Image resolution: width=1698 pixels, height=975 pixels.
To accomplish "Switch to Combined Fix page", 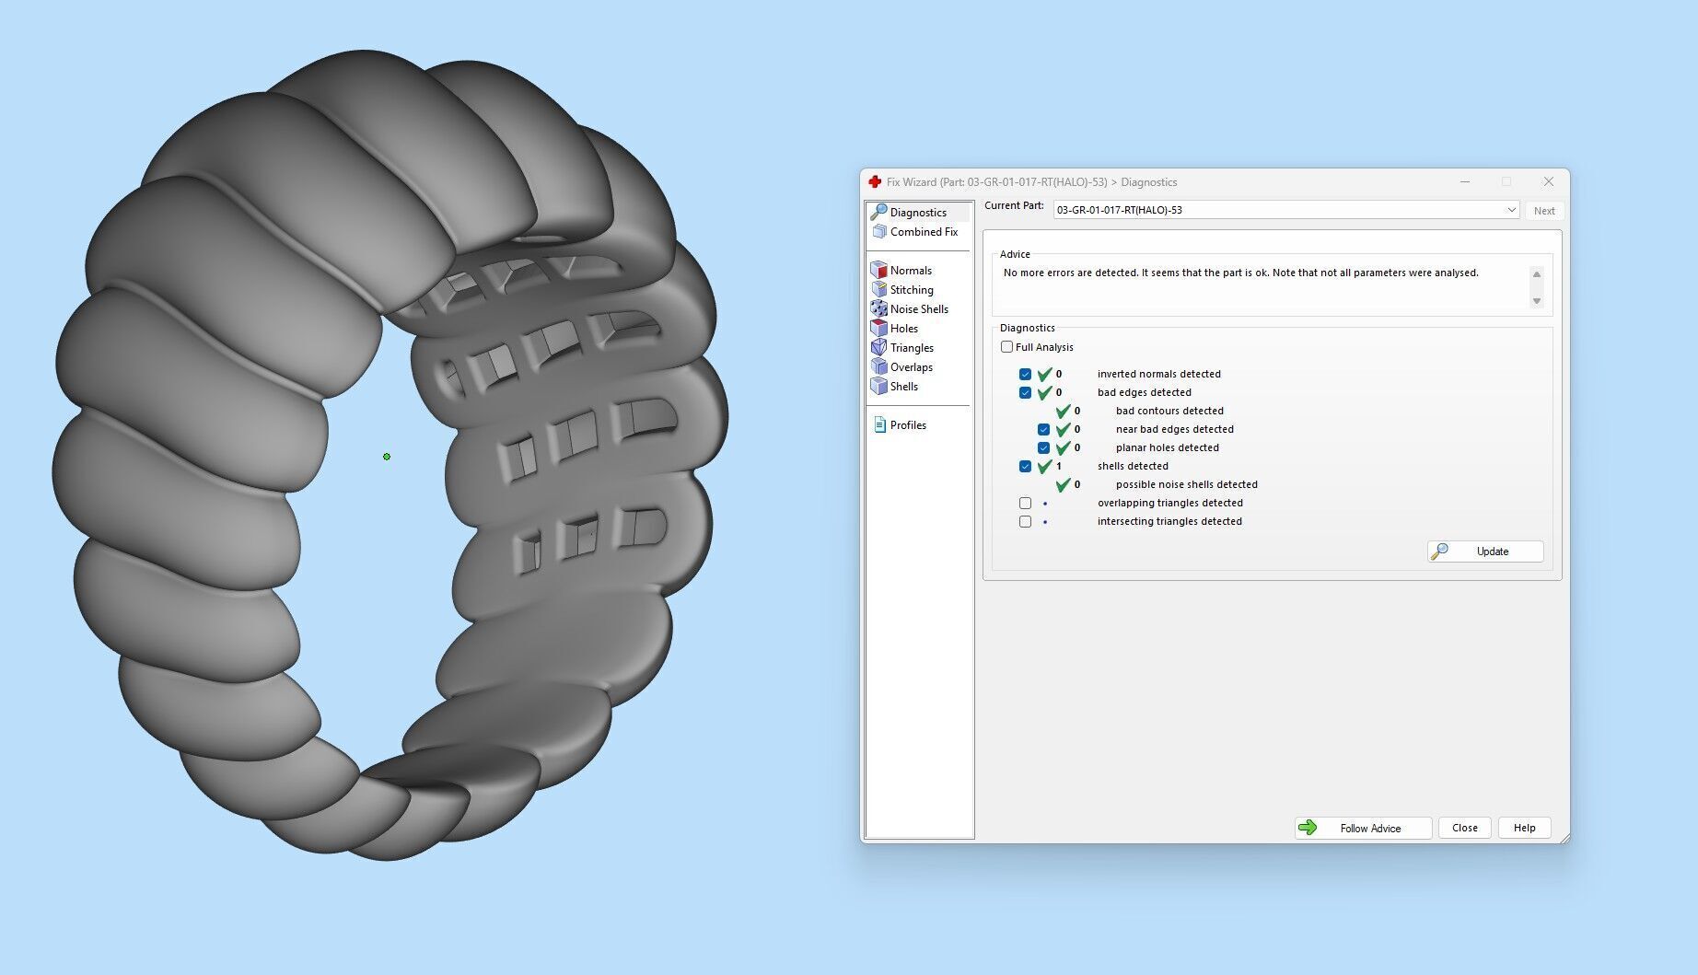I will point(924,232).
